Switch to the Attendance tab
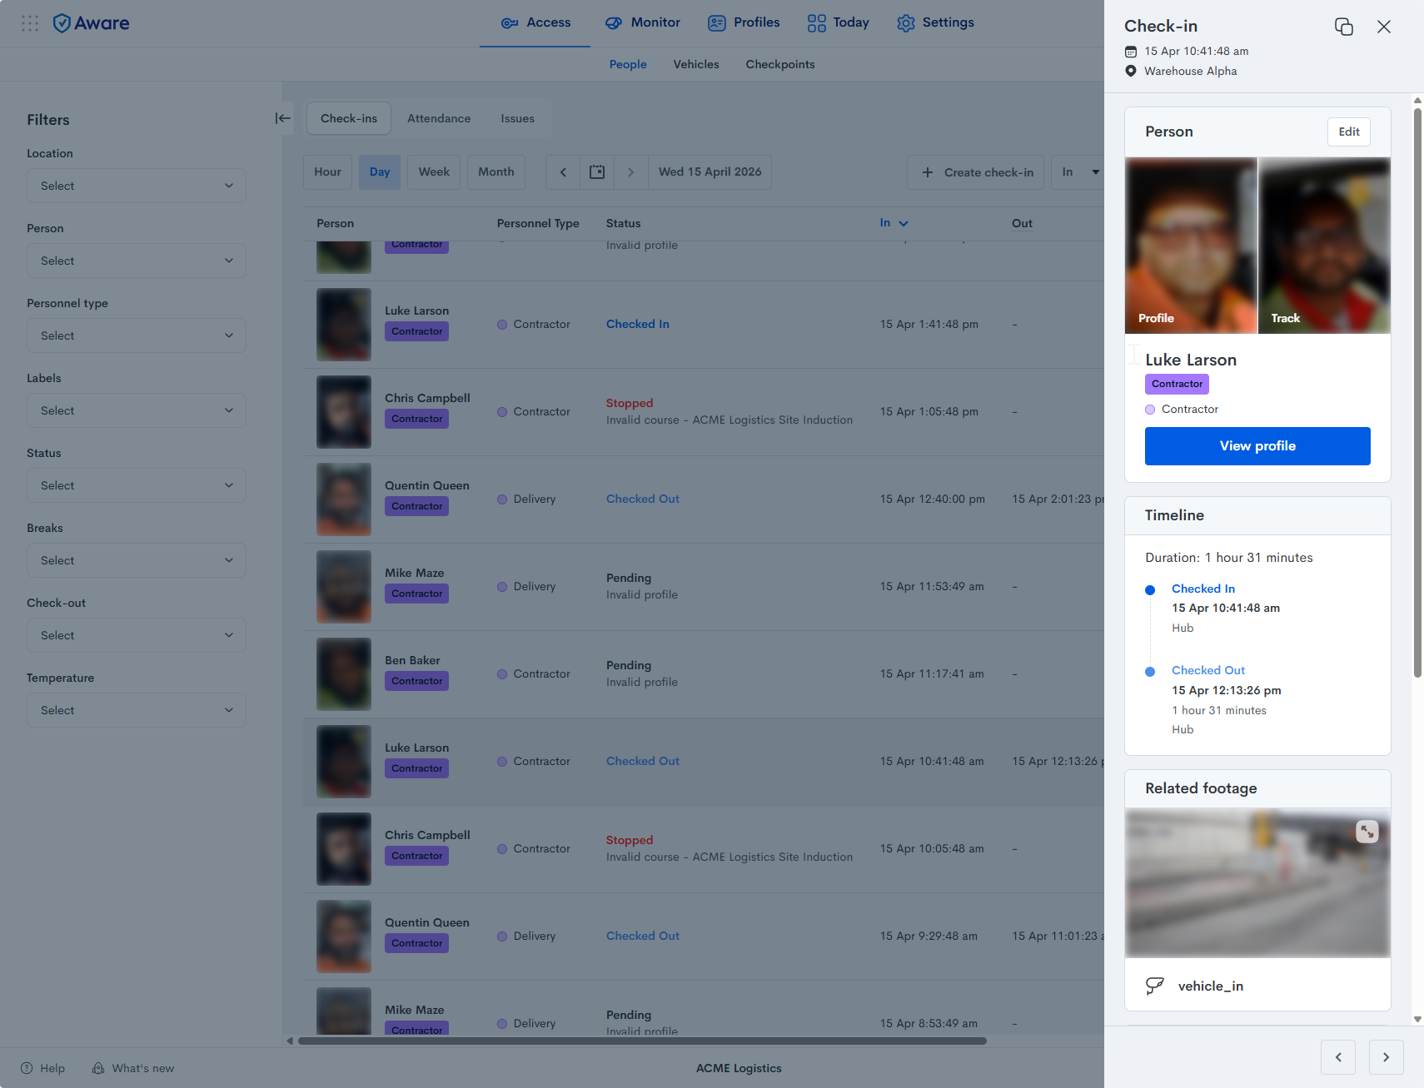 [439, 118]
